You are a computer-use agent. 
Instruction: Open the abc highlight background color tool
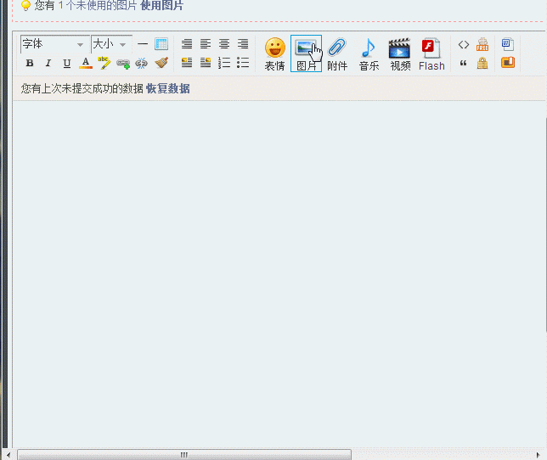tap(104, 63)
